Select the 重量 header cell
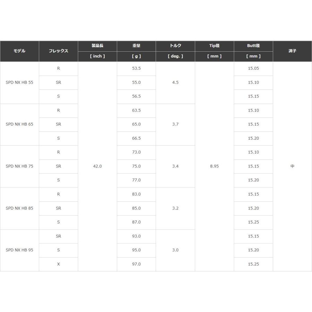This screenshot has height=312, width=312. (137, 46)
